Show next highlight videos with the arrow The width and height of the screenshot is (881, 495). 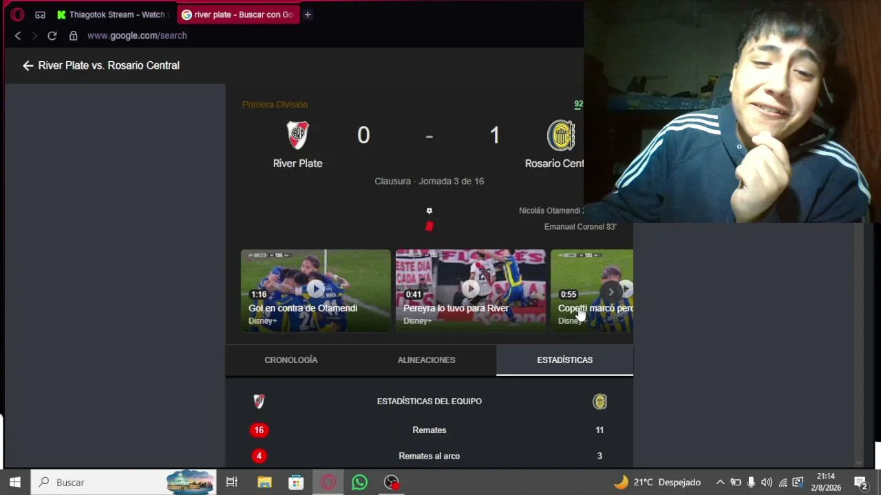[x=611, y=292]
